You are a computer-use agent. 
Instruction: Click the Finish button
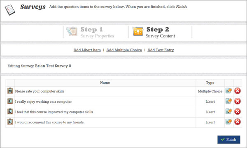[229, 139]
